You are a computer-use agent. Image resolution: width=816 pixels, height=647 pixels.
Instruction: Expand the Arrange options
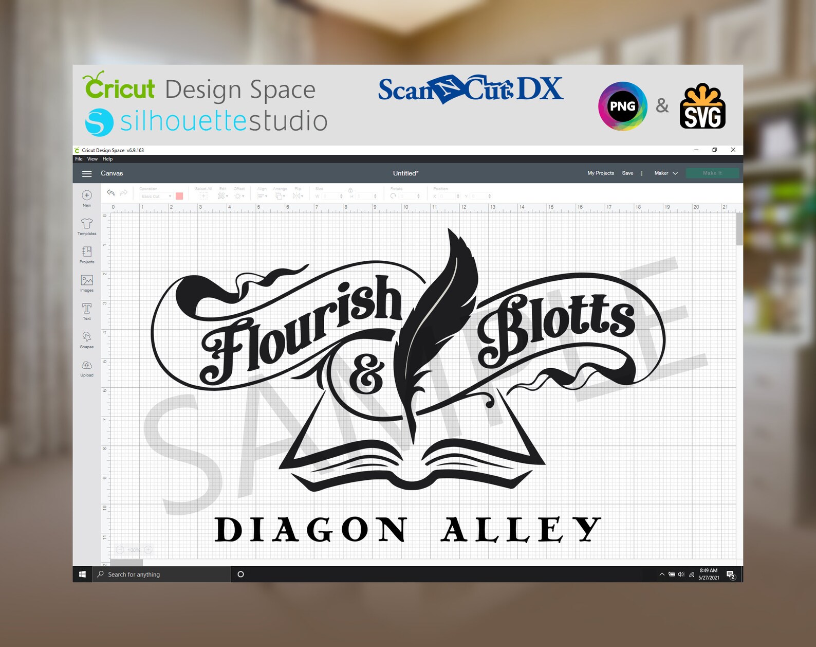[280, 196]
